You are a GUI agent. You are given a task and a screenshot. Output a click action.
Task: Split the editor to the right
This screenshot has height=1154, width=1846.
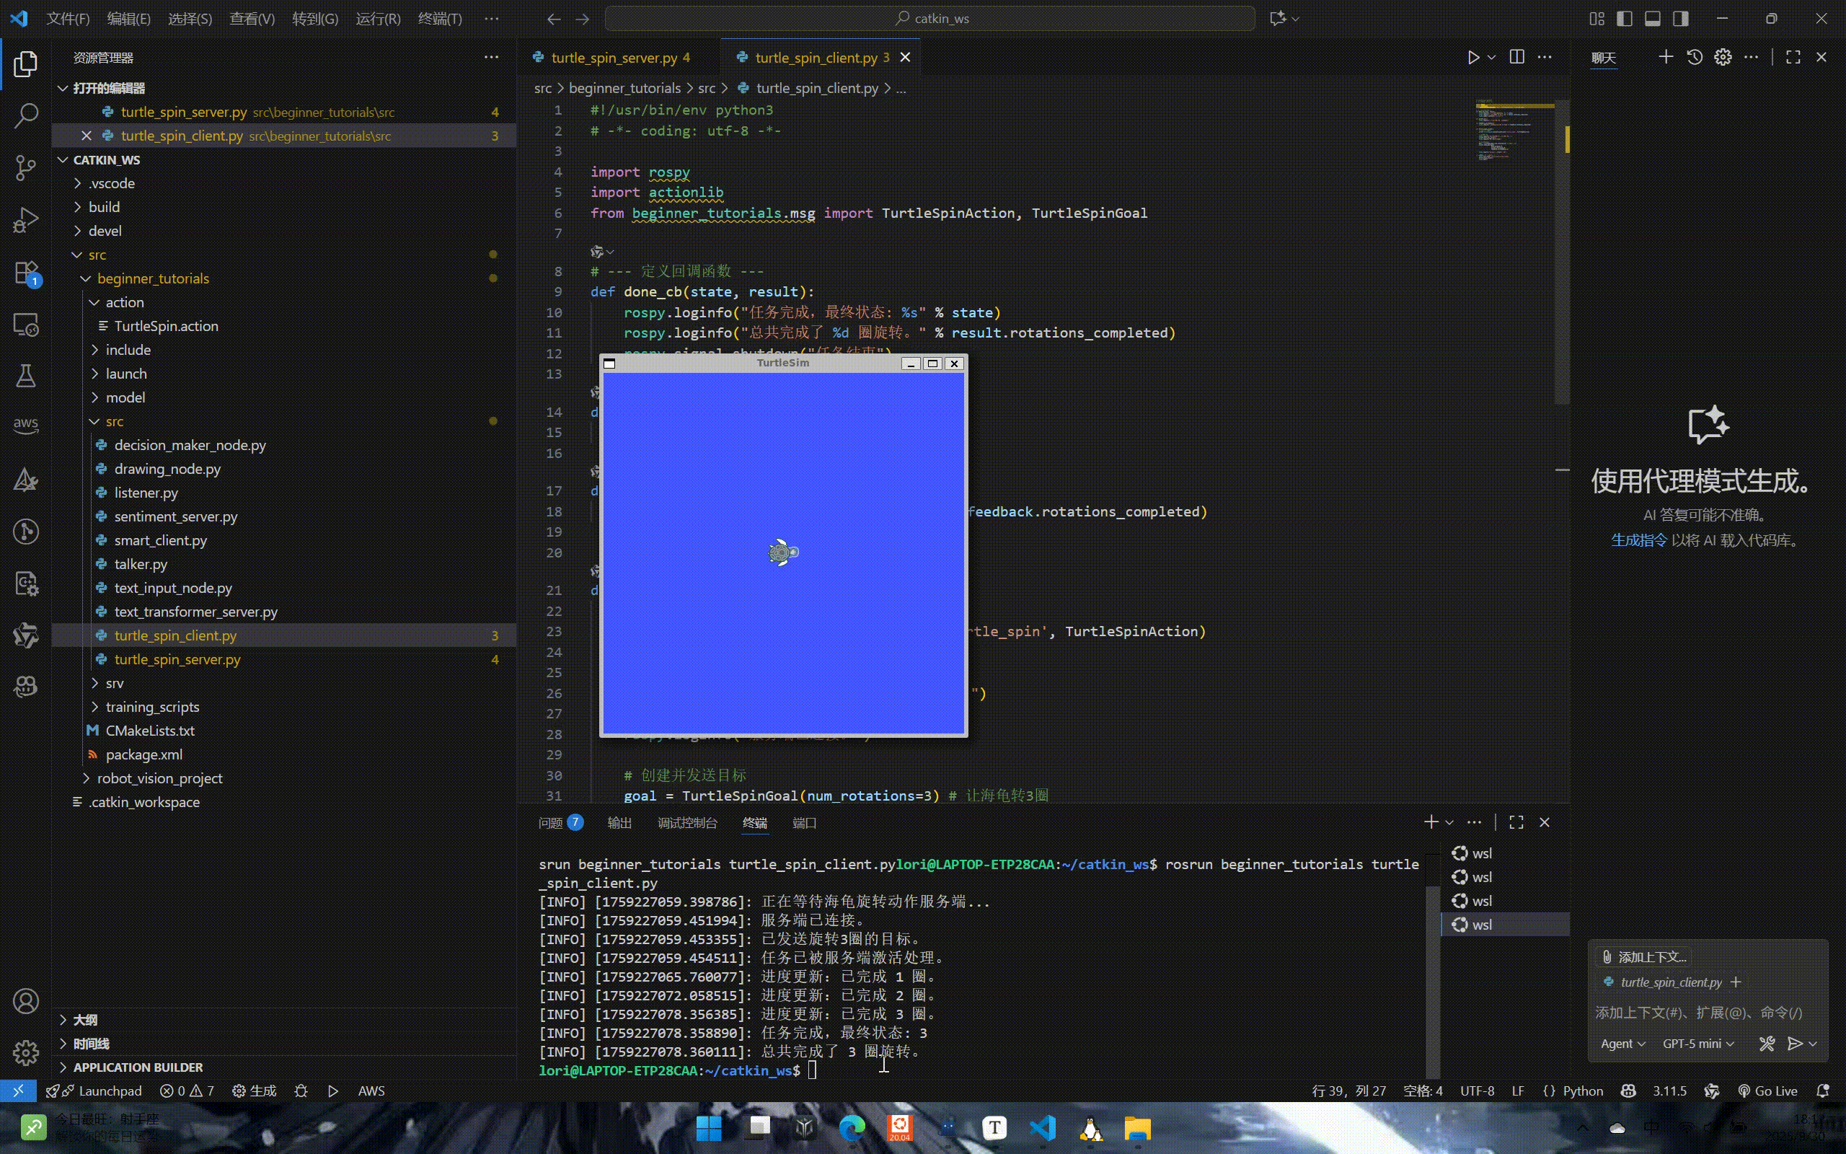click(x=1516, y=57)
